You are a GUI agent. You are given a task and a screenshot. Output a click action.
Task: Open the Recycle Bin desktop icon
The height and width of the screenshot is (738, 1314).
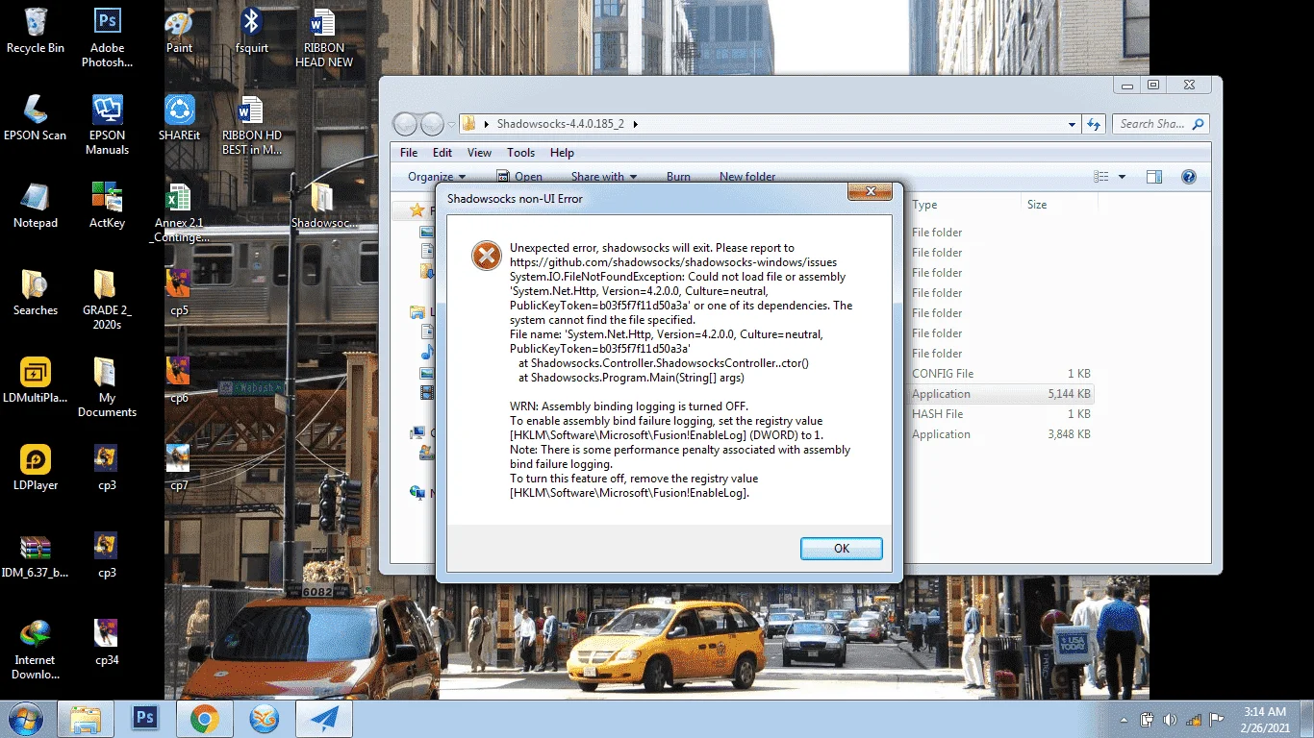tap(36, 31)
